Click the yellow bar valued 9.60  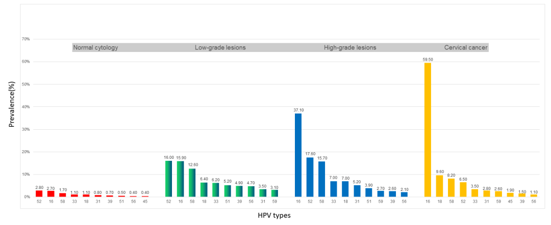click(440, 186)
